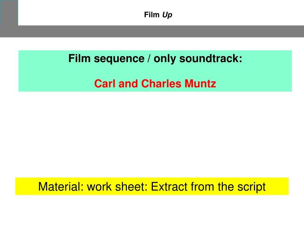This screenshot has width=304, height=228.
Task: Select the word "soundtrack:" in the heading
Action: (211, 58)
